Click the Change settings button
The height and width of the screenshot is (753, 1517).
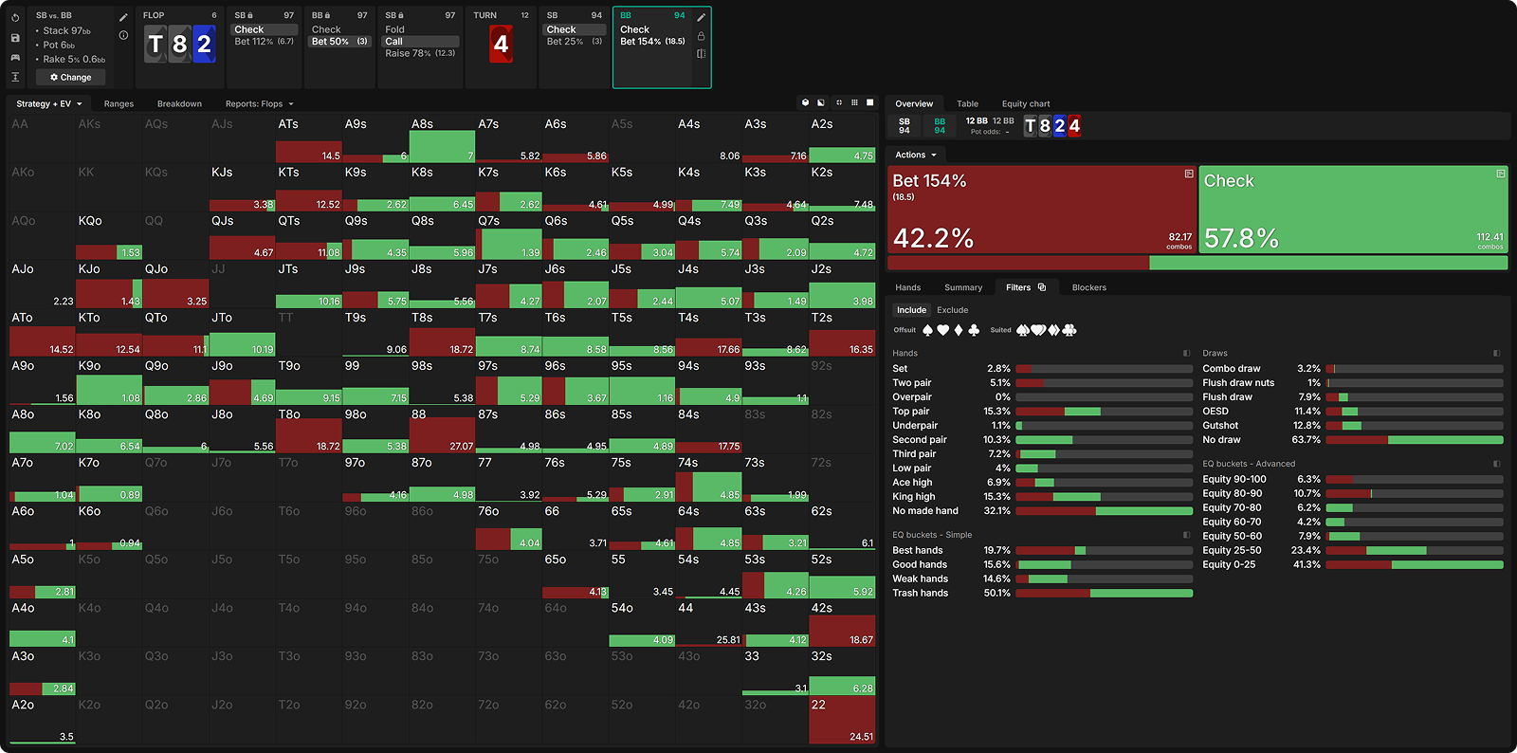click(x=71, y=78)
